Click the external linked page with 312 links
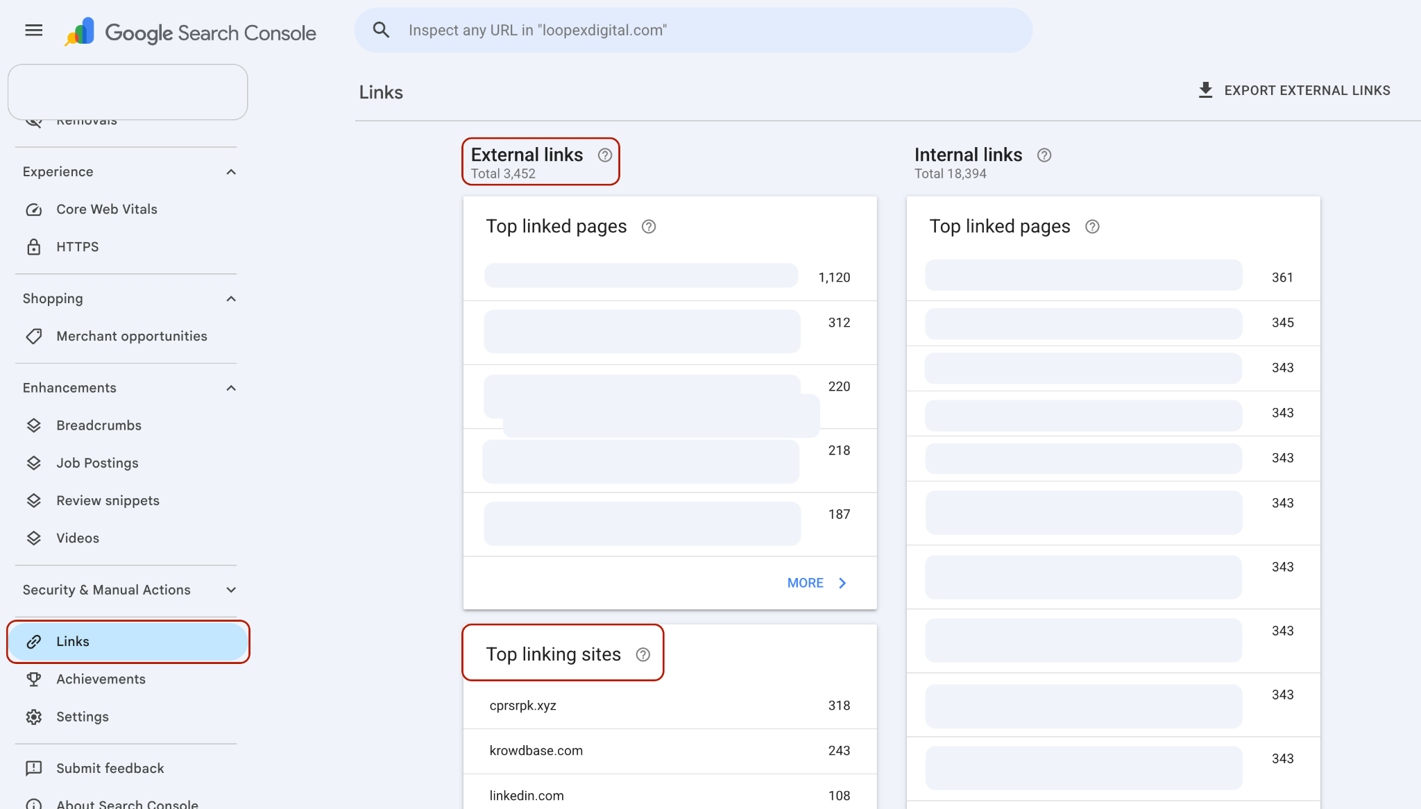 [670, 332]
